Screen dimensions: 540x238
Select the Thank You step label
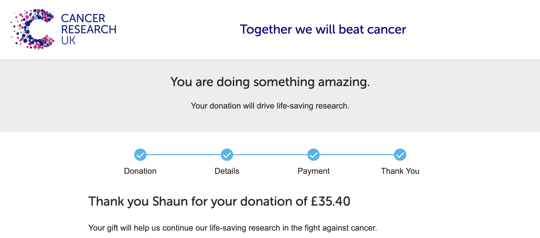(x=400, y=171)
